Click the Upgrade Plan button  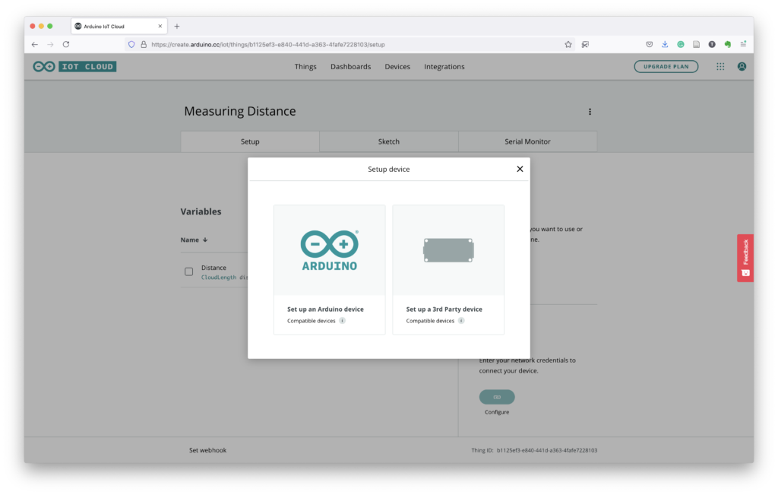click(x=666, y=66)
